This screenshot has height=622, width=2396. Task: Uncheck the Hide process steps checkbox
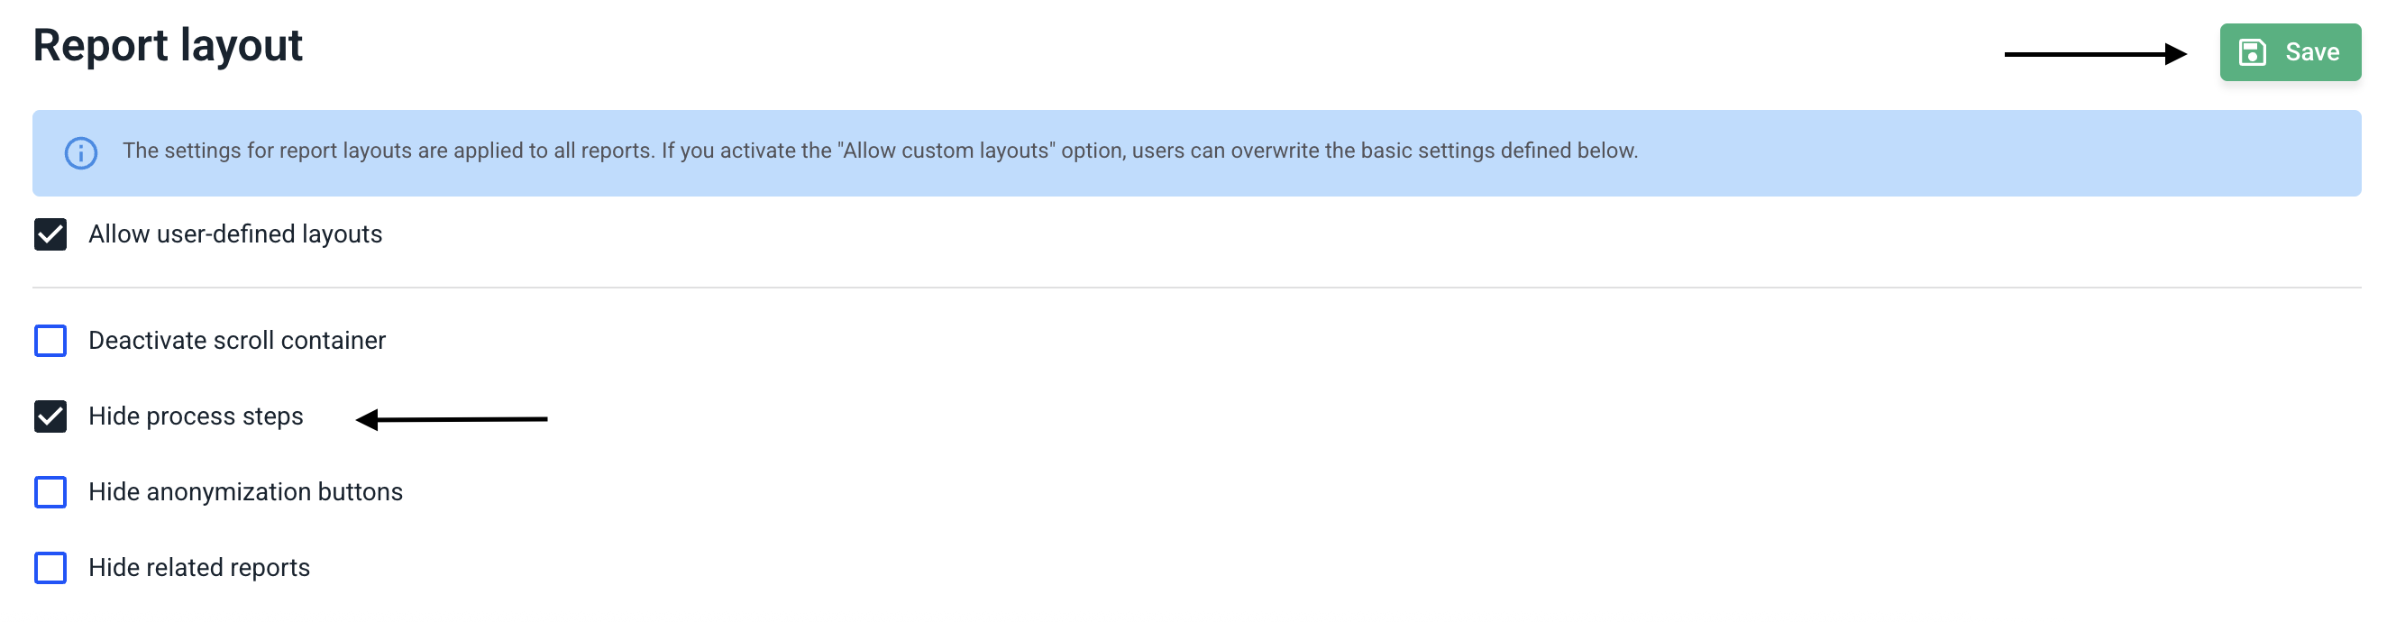click(x=50, y=416)
